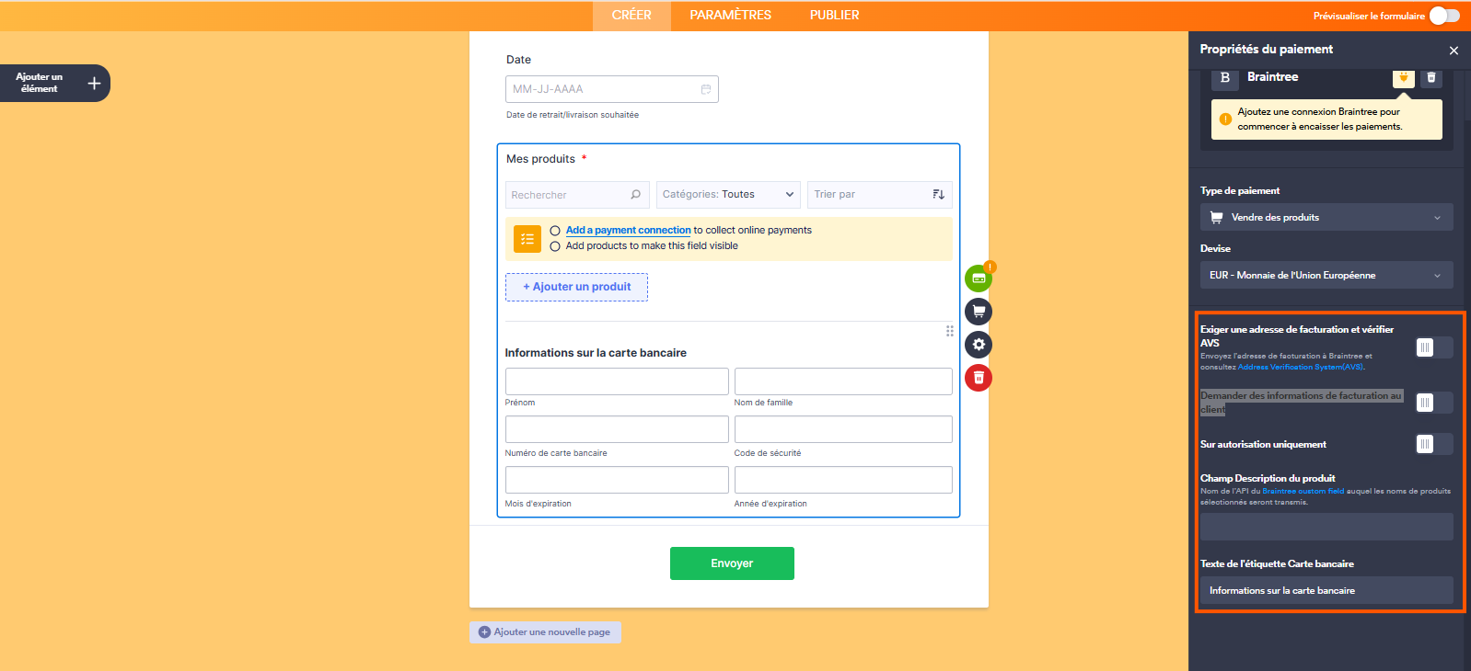Open field properties with the gear icon

tap(978, 345)
